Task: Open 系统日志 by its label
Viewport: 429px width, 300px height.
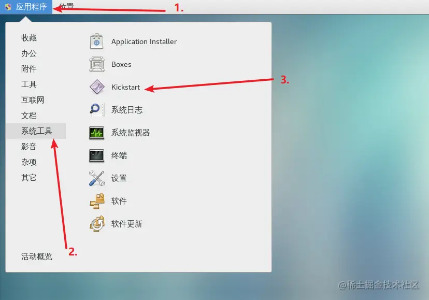Action: point(126,110)
